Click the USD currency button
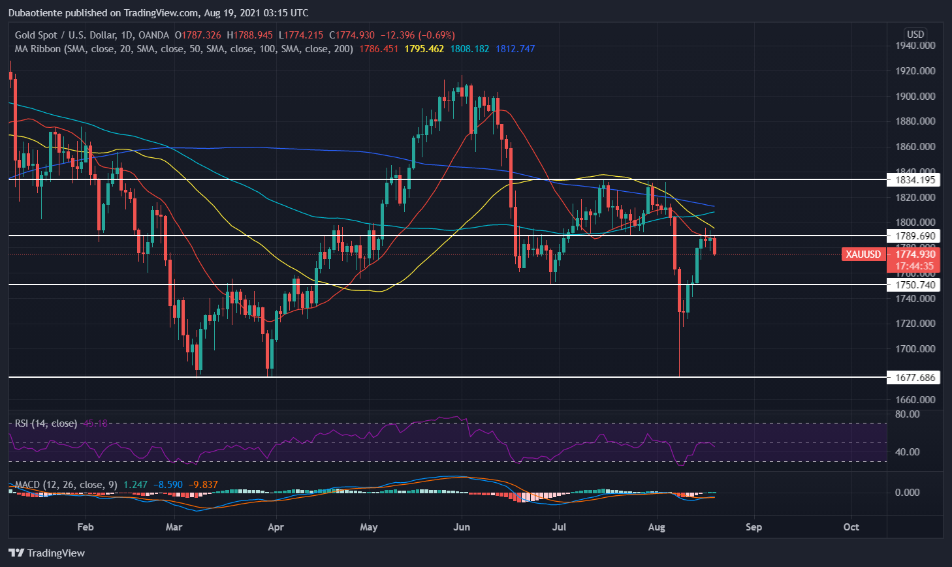This screenshot has height=567, width=952. [915, 35]
